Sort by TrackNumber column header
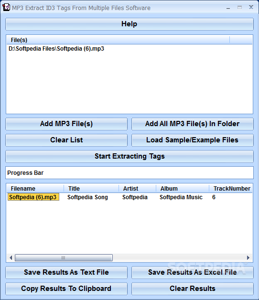 [231, 189]
